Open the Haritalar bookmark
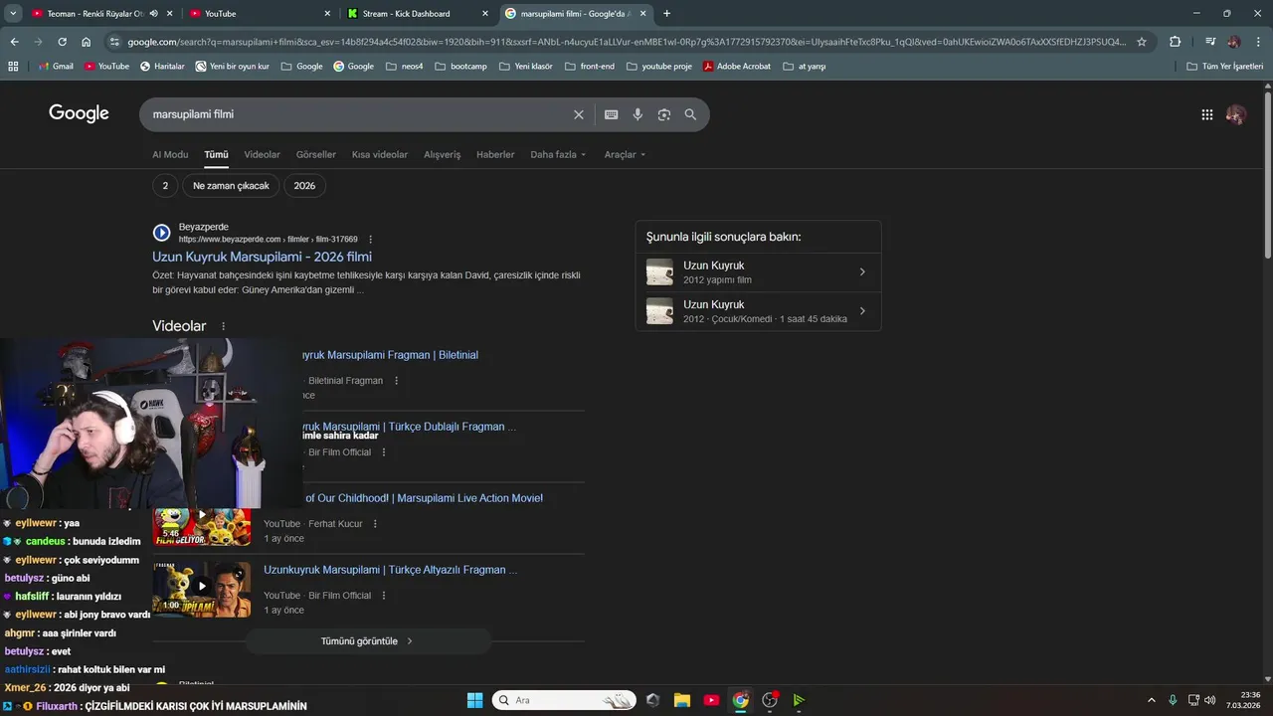Image resolution: width=1273 pixels, height=716 pixels. point(162,66)
